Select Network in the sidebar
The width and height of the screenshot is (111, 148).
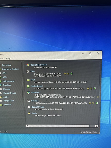[7, 105]
